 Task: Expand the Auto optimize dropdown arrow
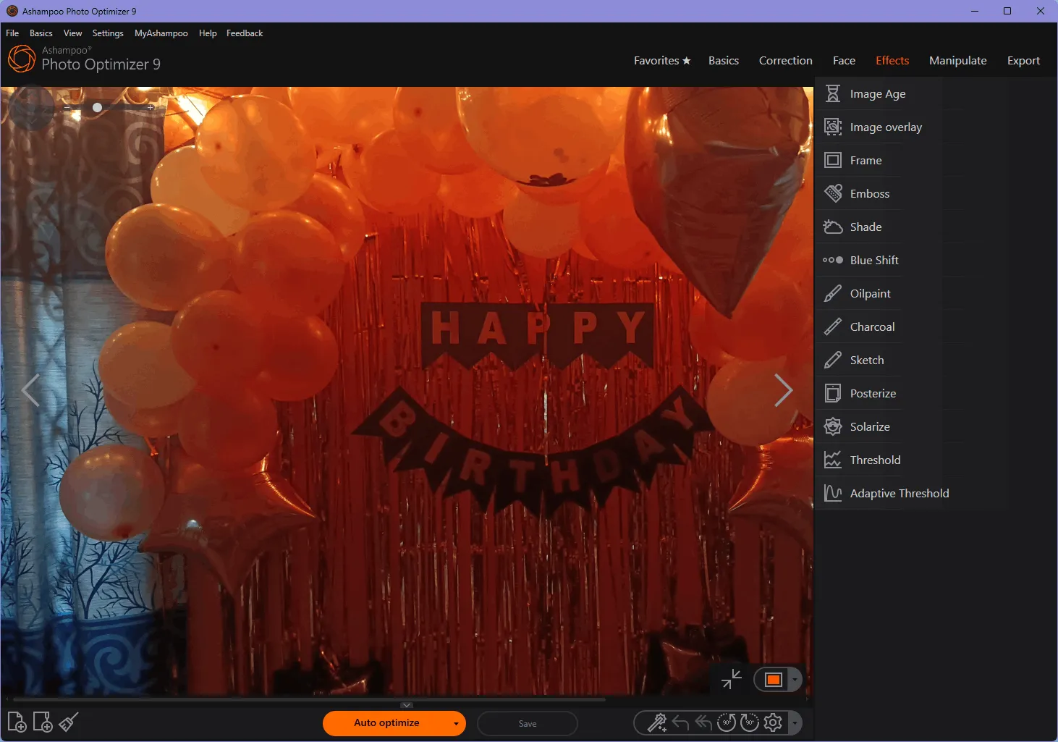coord(457,723)
